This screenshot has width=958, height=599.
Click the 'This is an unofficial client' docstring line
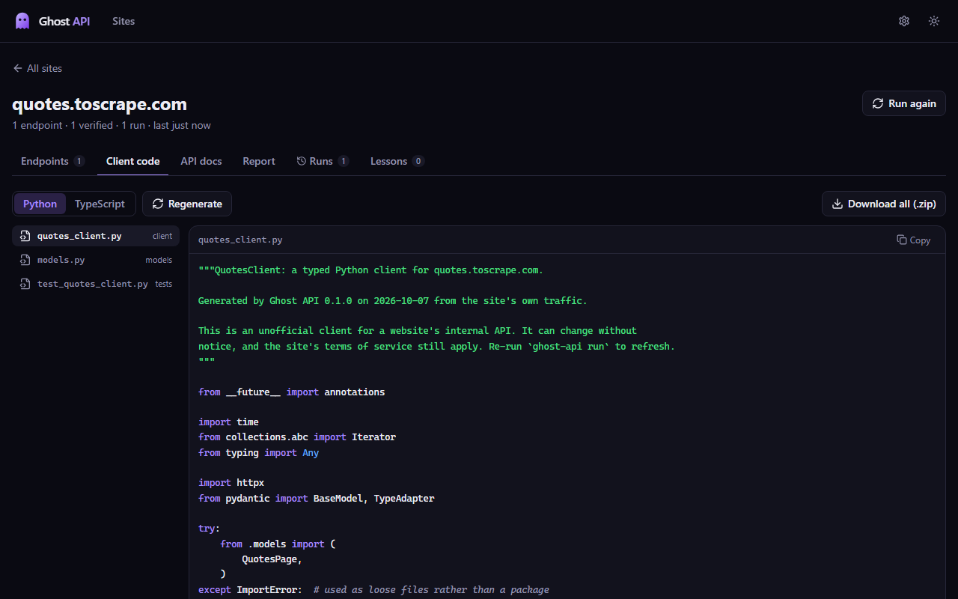(x=418, y=330)
